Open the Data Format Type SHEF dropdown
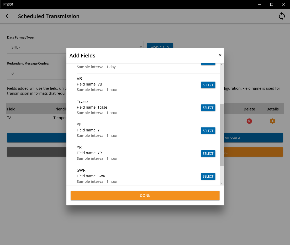 [x=75, y=47]
